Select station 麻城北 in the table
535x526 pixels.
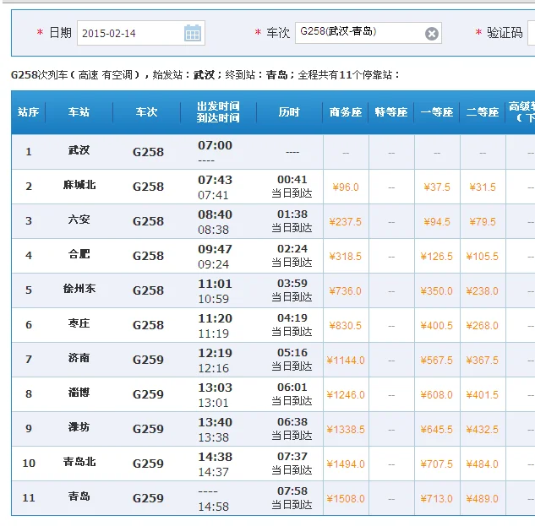pos(79,185)
